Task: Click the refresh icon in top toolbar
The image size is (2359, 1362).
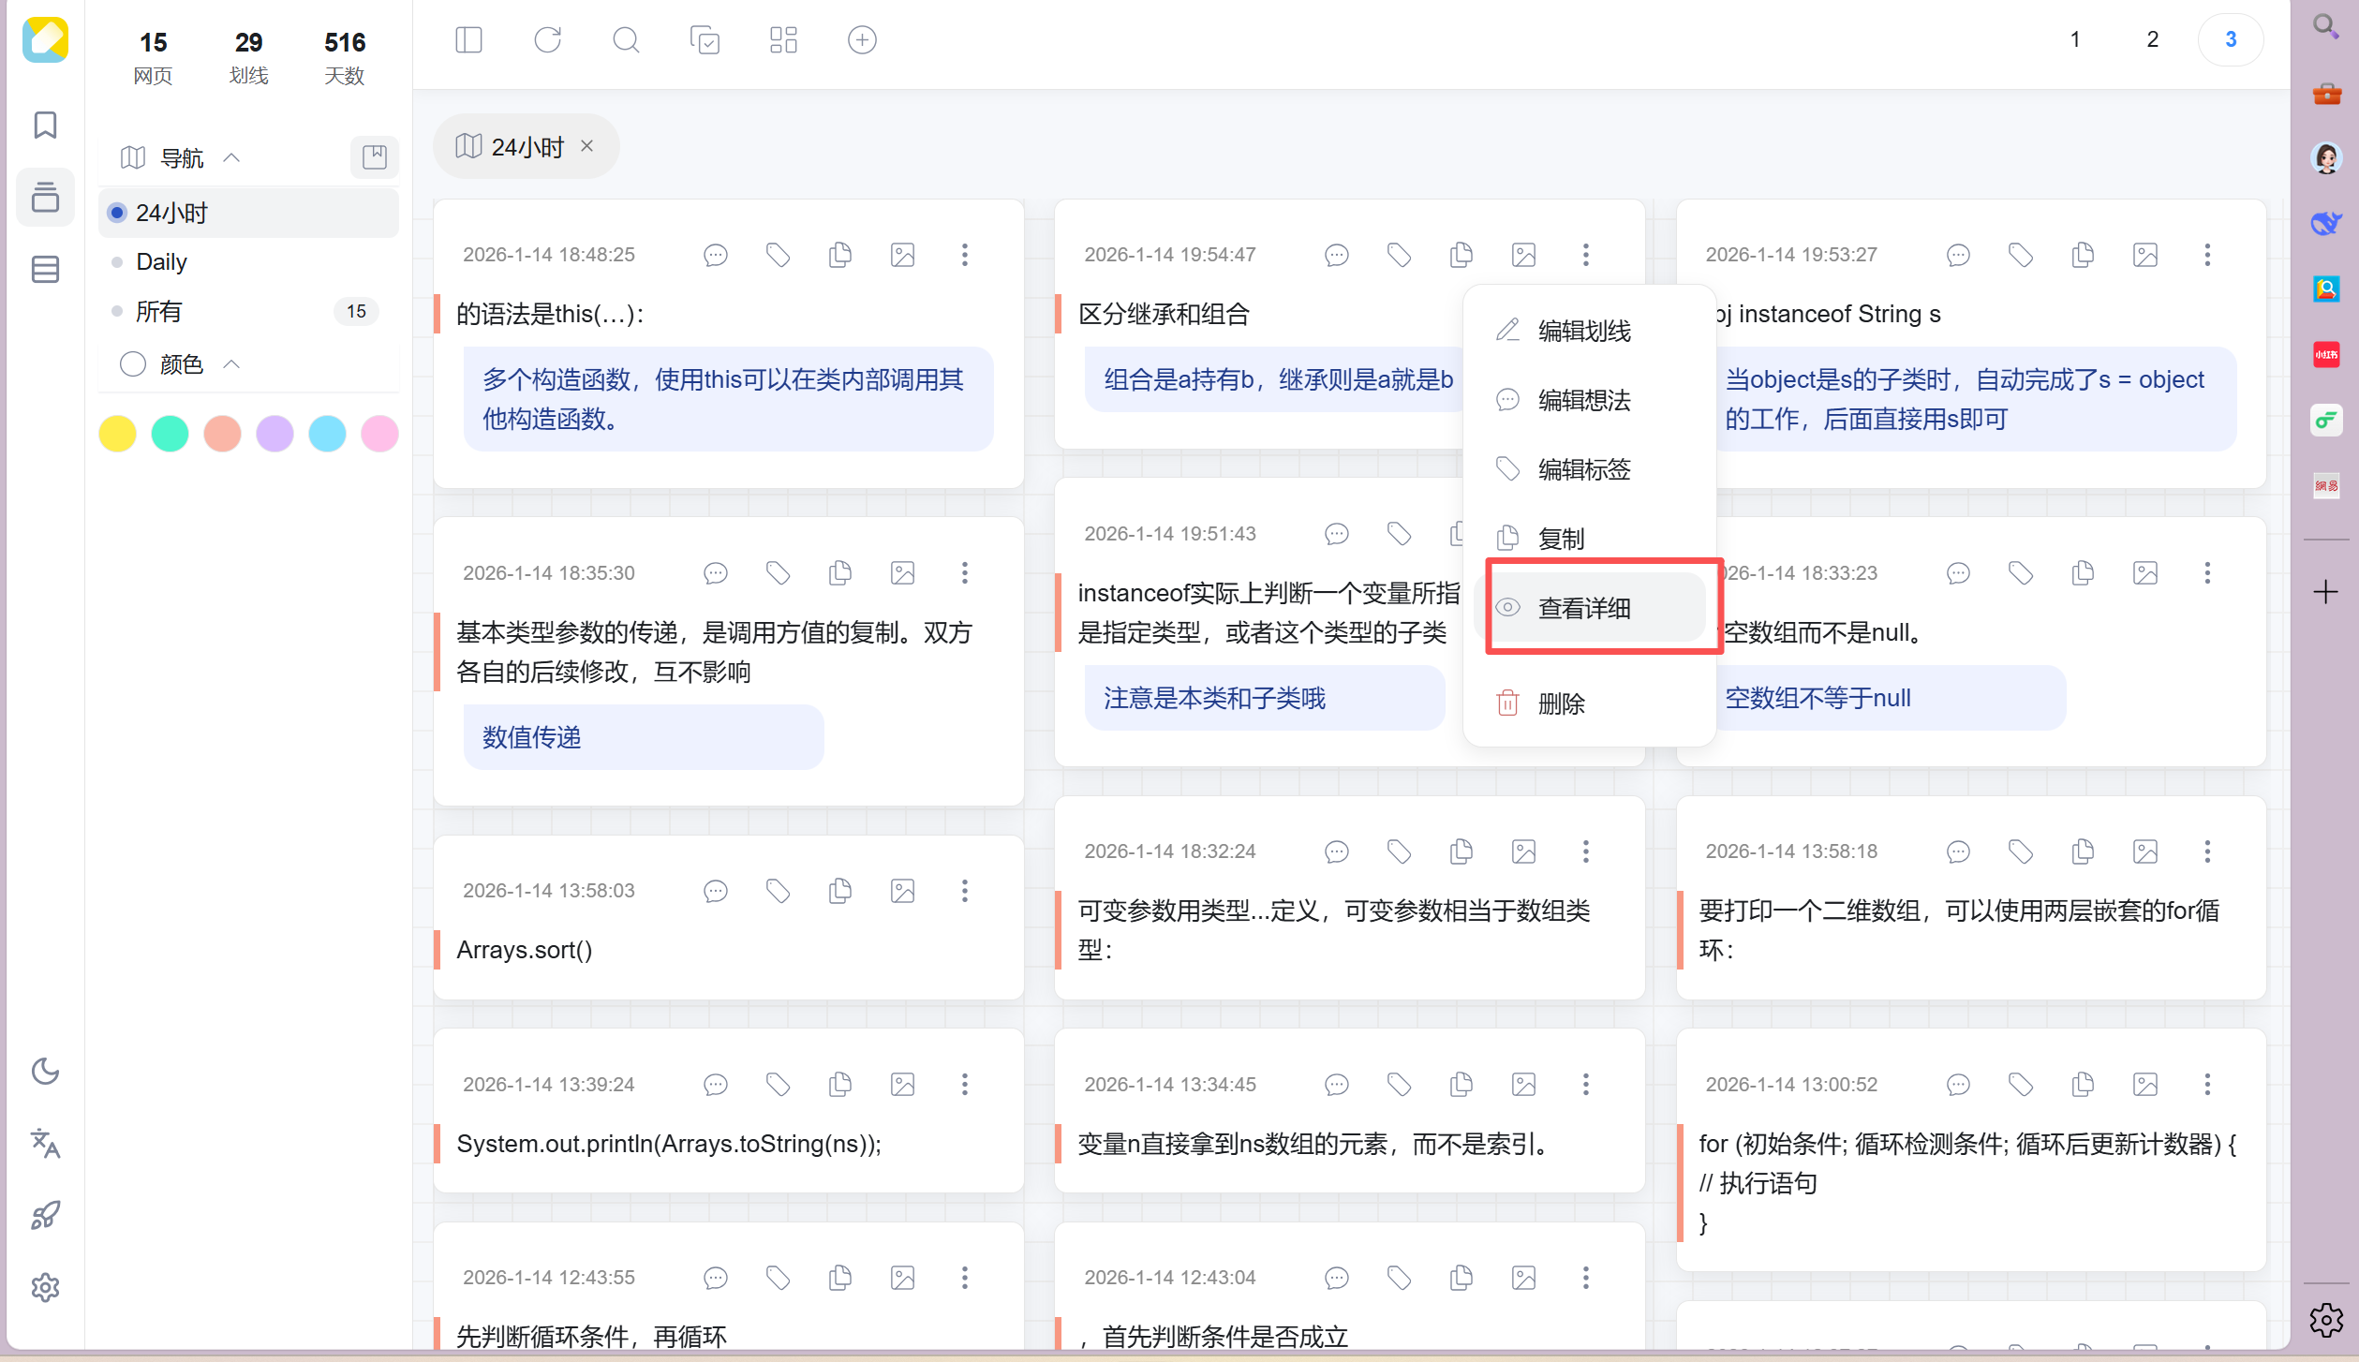Action: click(x=547, y=39)
